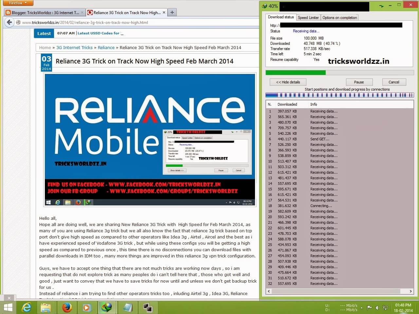Select connection 9 with 538.859 KB

coord(339,156)
